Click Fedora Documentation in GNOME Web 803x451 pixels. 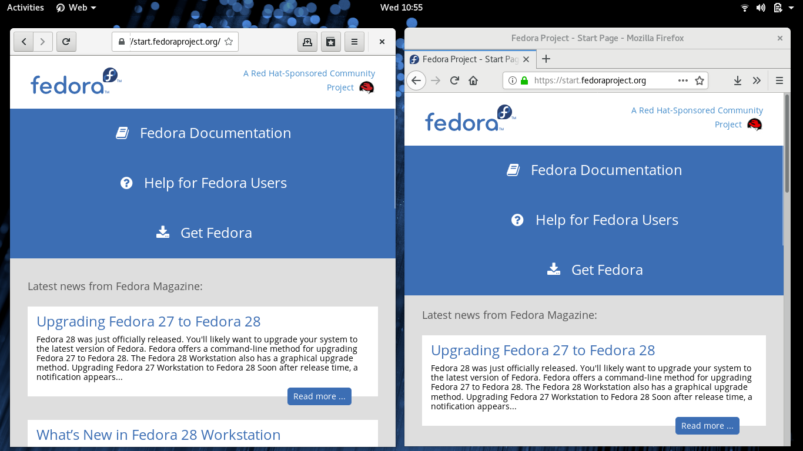tap(203, 133)
